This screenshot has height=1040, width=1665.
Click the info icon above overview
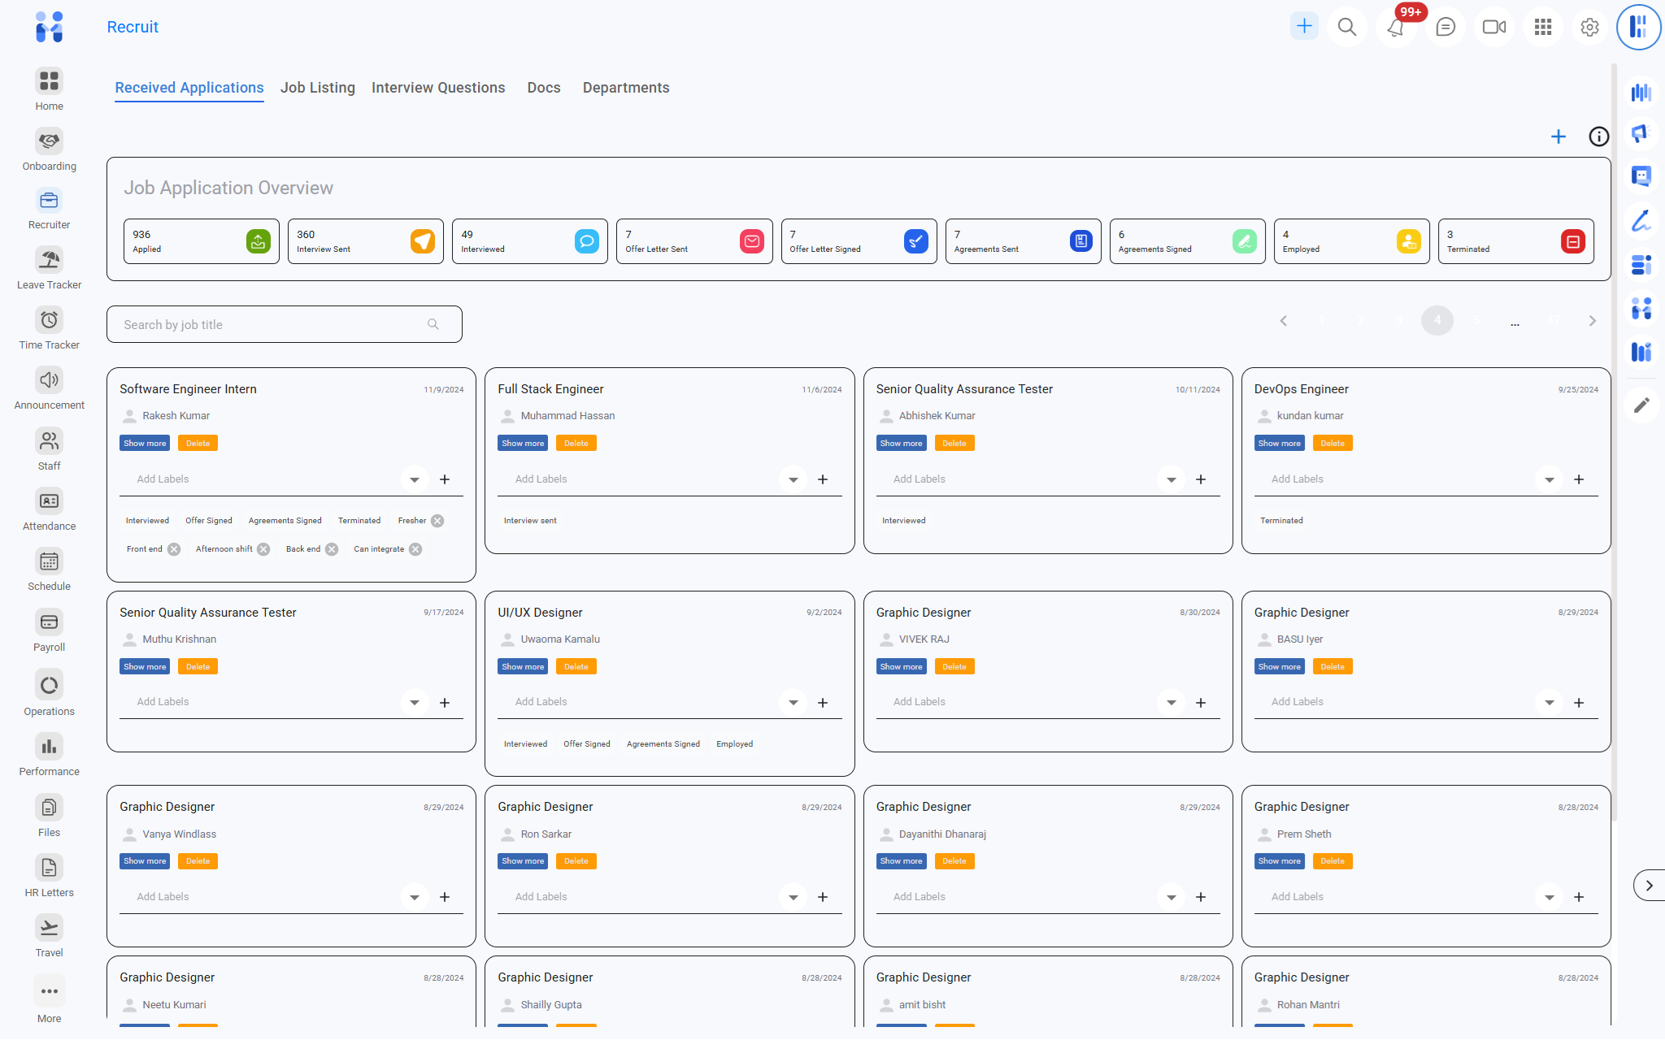pos(1598,136)
